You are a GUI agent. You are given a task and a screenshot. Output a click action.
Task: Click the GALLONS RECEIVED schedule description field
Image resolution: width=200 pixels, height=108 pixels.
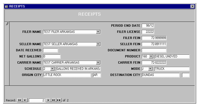78,69
